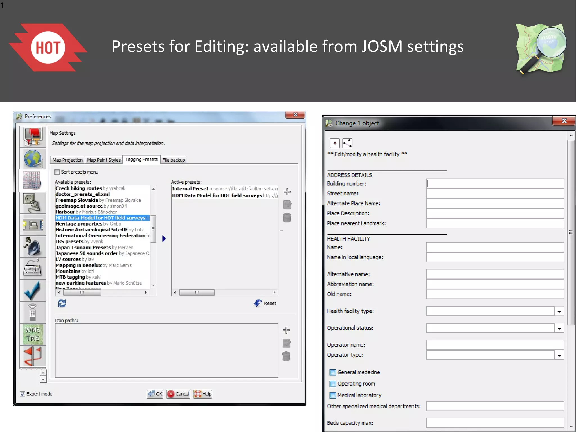Screen dimensions: 576x432
Task: Open the red signpost icon in sidebar
Action: pos(33,356)
